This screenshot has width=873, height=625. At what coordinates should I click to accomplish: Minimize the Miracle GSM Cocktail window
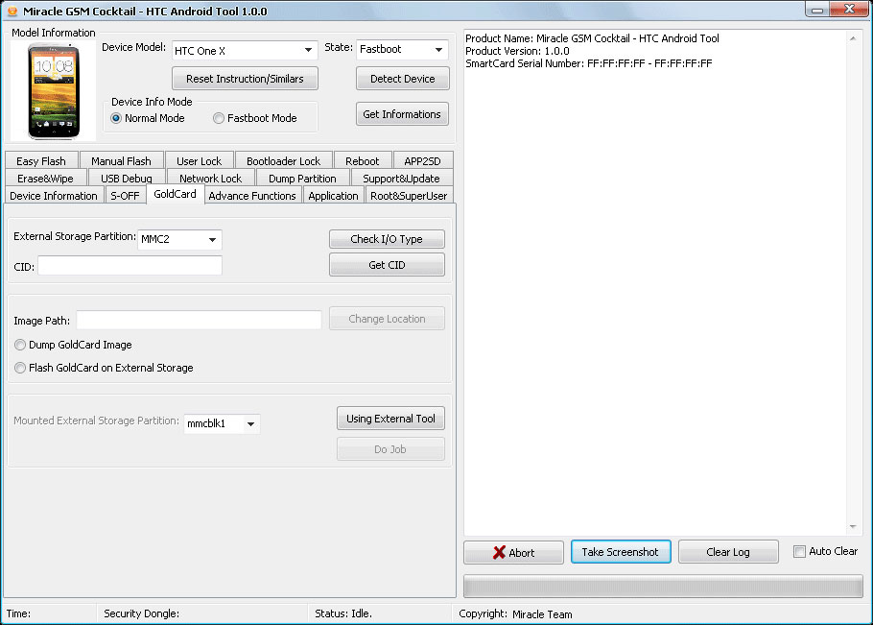816,10
